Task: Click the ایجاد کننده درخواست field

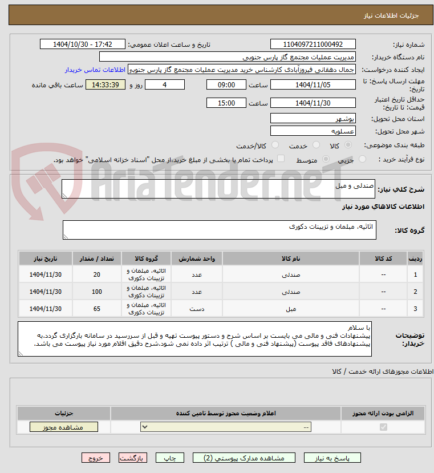Action: click(242, 70)
